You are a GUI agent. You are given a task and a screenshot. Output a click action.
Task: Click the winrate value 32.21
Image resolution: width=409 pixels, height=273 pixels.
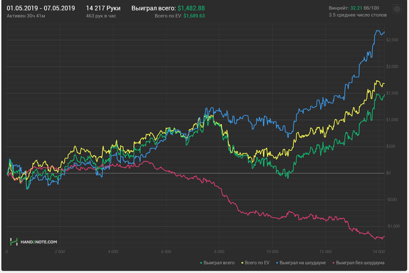pos(356,8)
